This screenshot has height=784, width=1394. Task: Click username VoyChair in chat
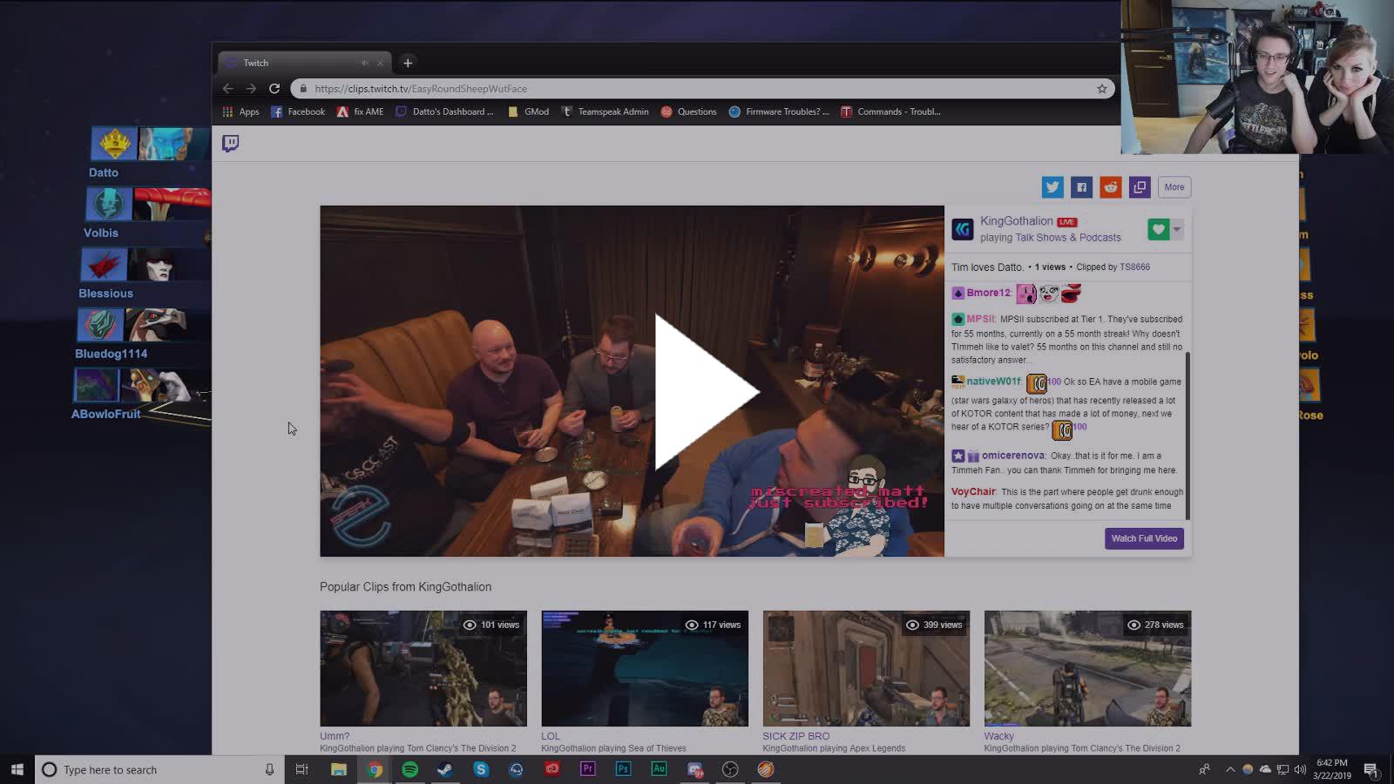[973, 492]
